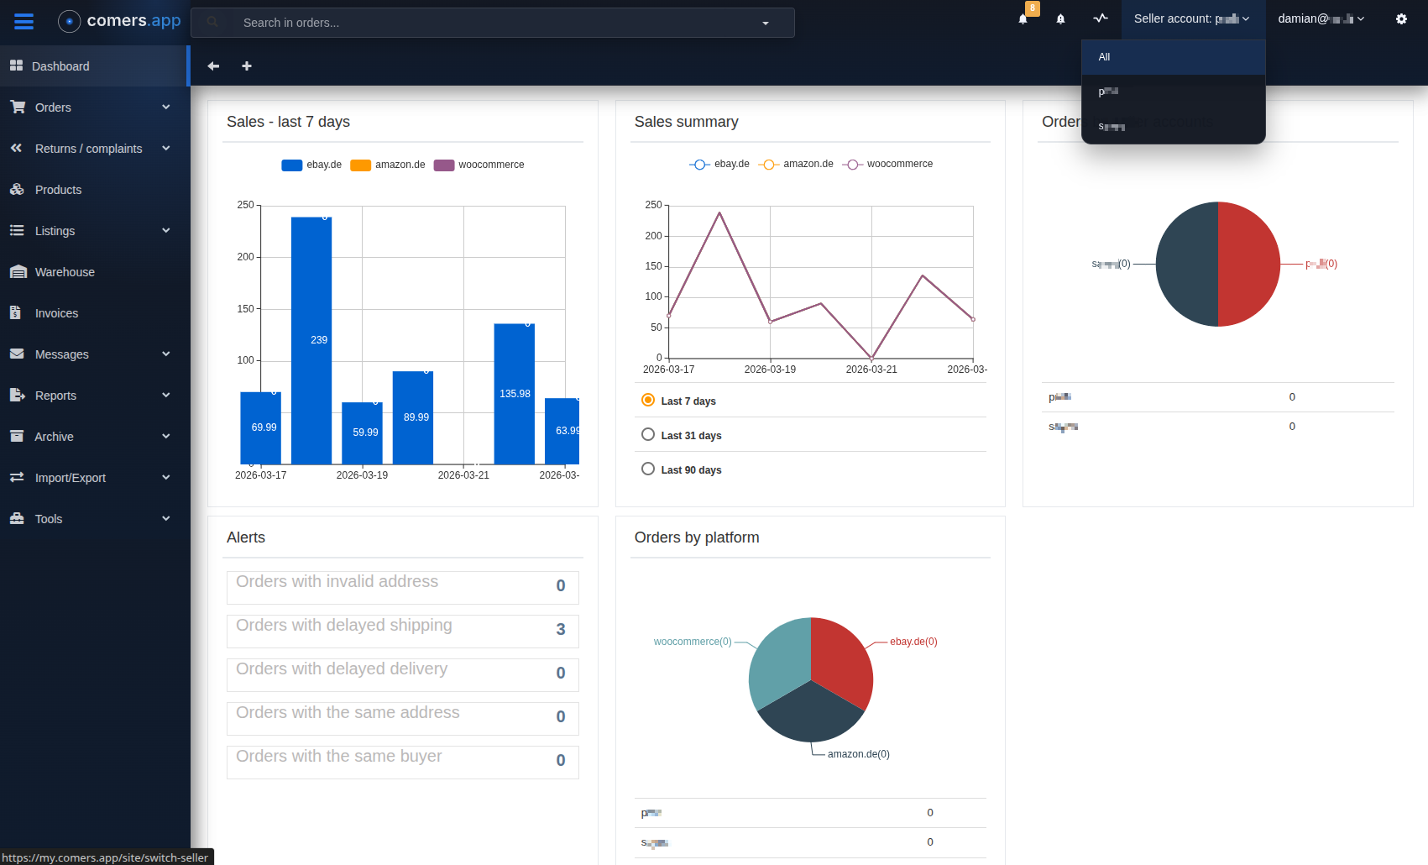This screenshot has height=865, width=1428.
Task: Open Orders with delayed shipping alert
Action: point(402,631)
